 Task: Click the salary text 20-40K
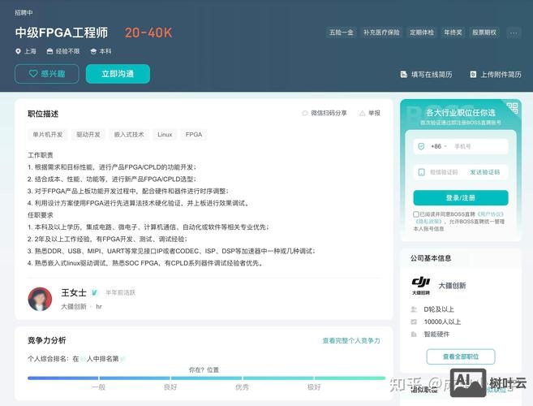tap(148, 32)
